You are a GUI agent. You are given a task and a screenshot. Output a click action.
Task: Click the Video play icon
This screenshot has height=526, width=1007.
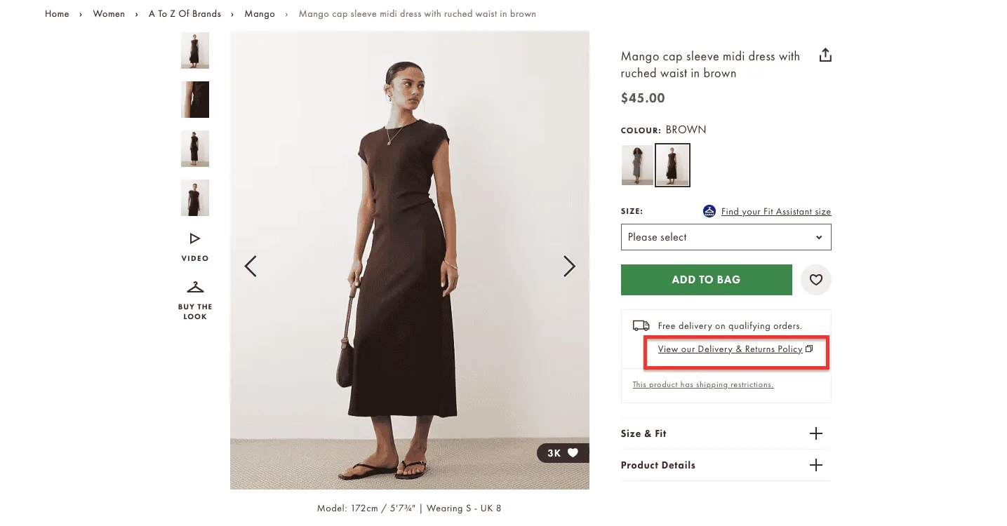[194, 237]
